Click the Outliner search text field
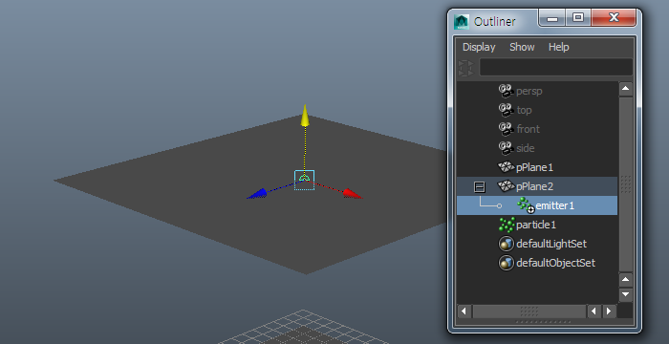 pos(556,68)
